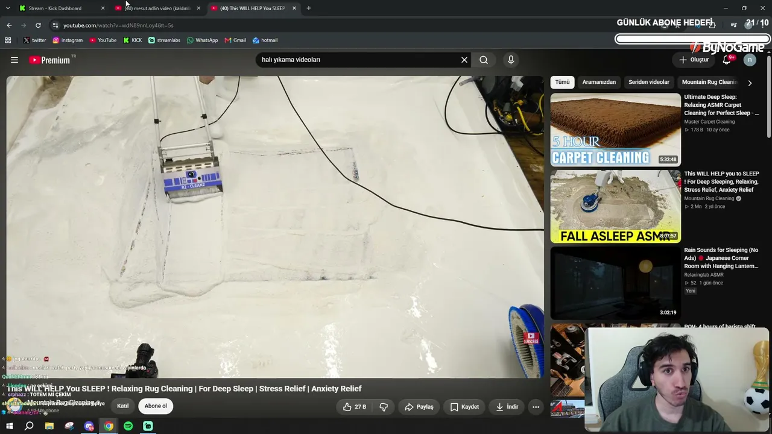
Task: Start voice search with the microphone
Action: (511, 60)
